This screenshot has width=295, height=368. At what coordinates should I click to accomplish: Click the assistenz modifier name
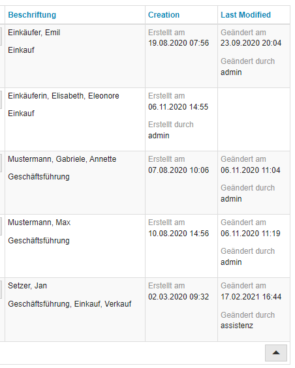(237, 326)
